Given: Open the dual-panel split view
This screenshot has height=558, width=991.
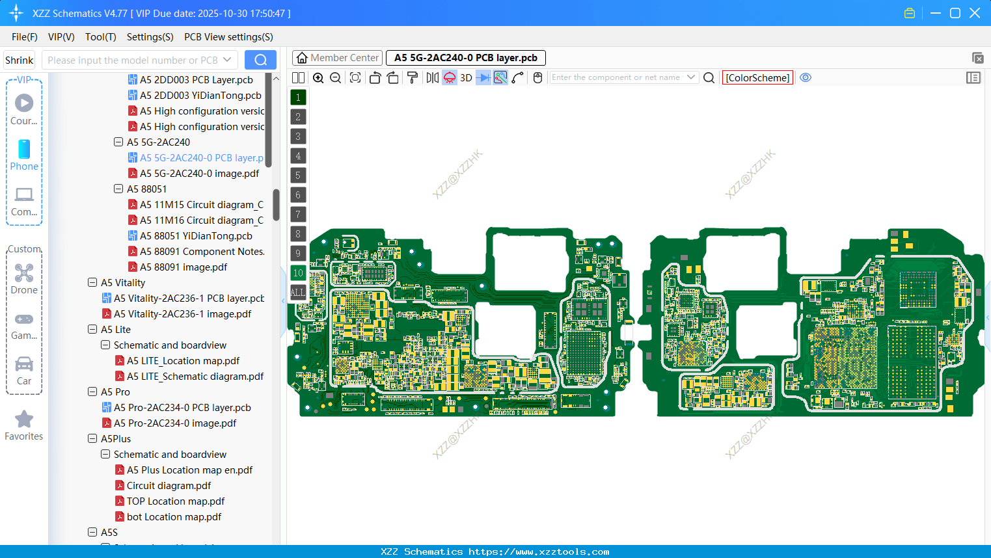Looking at the screenshot, I should [x=298, y=77].
